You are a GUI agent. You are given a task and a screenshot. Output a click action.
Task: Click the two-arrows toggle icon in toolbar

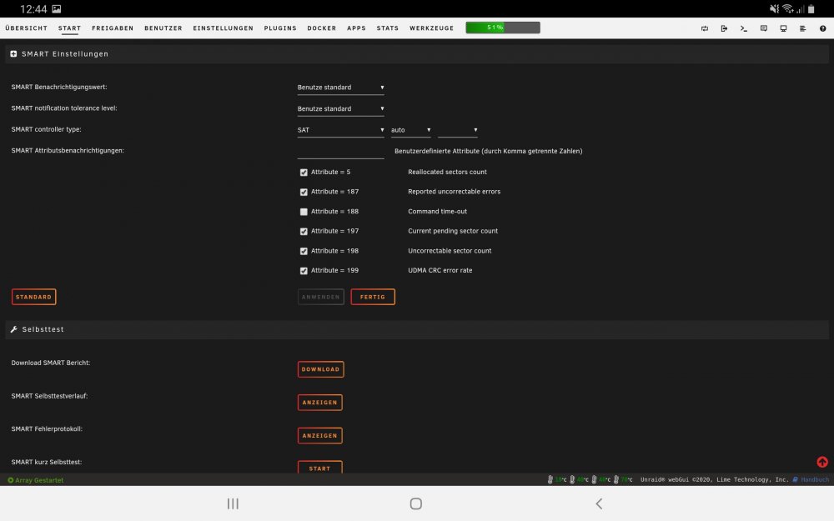coord(704,28)
